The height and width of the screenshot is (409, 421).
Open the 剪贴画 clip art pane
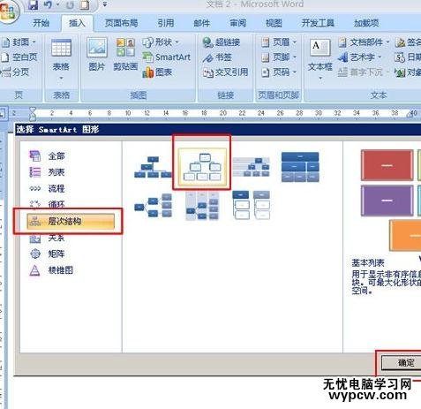125,55
